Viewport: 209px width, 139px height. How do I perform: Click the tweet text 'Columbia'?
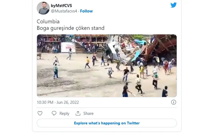(x=48, y=21)
